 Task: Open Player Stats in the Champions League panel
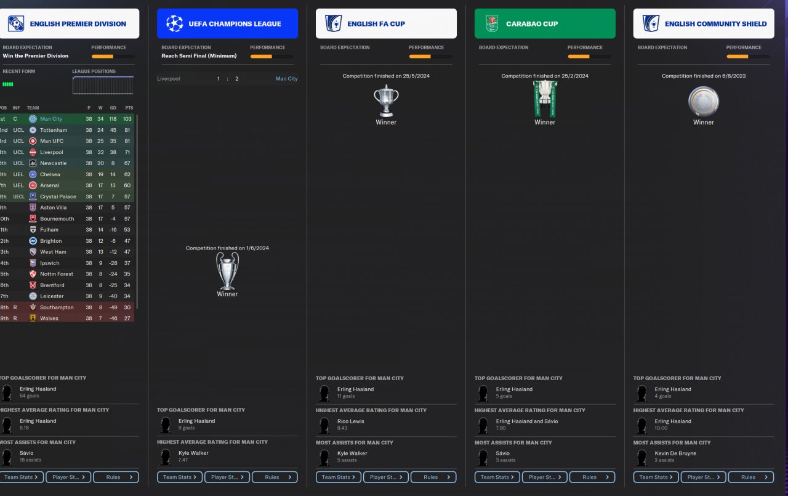point(227,477)
